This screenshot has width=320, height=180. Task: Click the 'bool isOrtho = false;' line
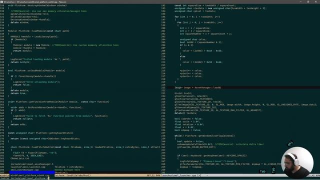(x=188, y=119)
